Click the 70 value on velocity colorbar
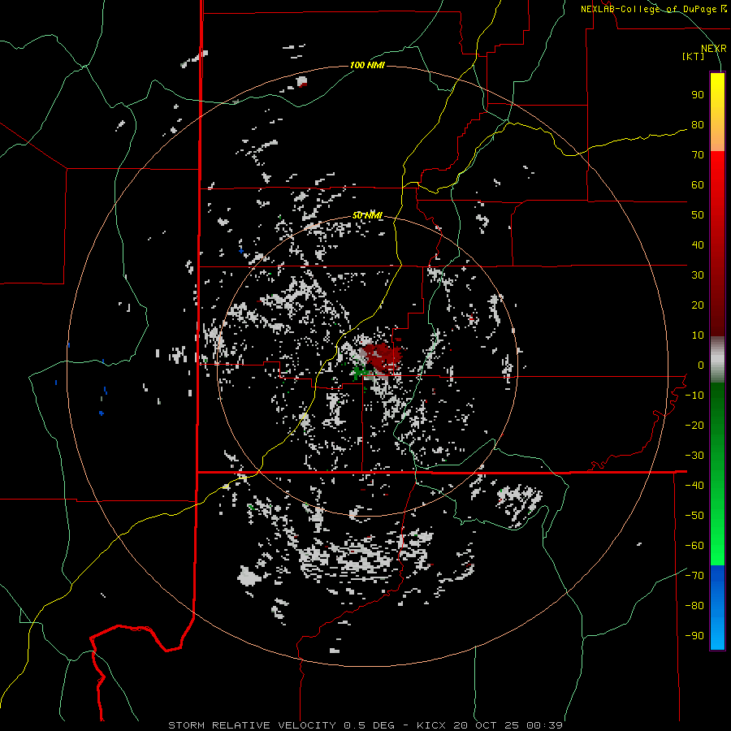This screenshot has width=731, height=731. point(698,155)
